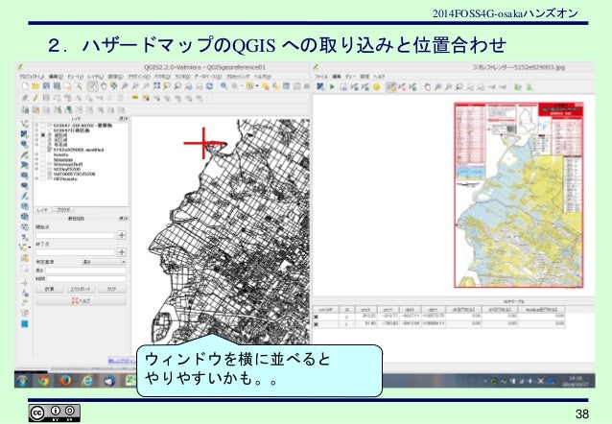612x424 pixels.
Task: Click 計算 calculate button
Action: coord(50,290)
